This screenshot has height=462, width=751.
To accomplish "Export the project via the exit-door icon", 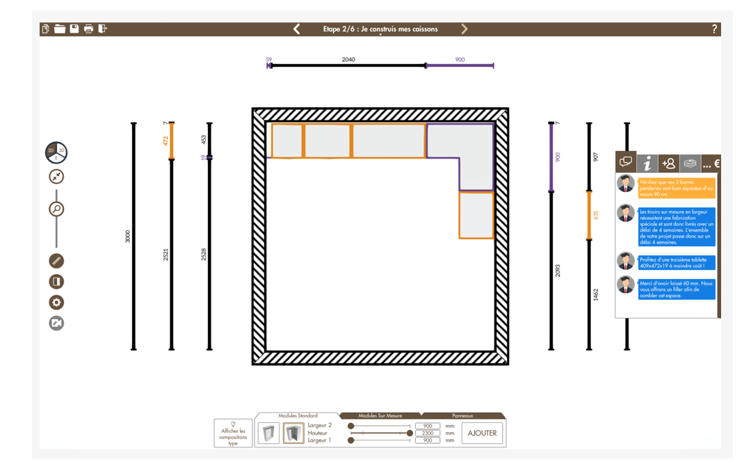I will (x=103, y=29).
